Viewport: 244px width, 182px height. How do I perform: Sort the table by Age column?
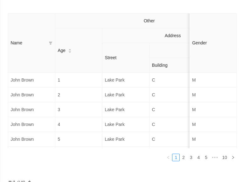pos(70,51)
